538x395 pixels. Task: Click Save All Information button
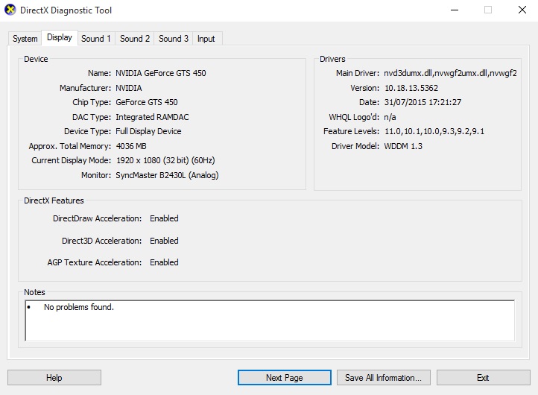click(384, 378)
